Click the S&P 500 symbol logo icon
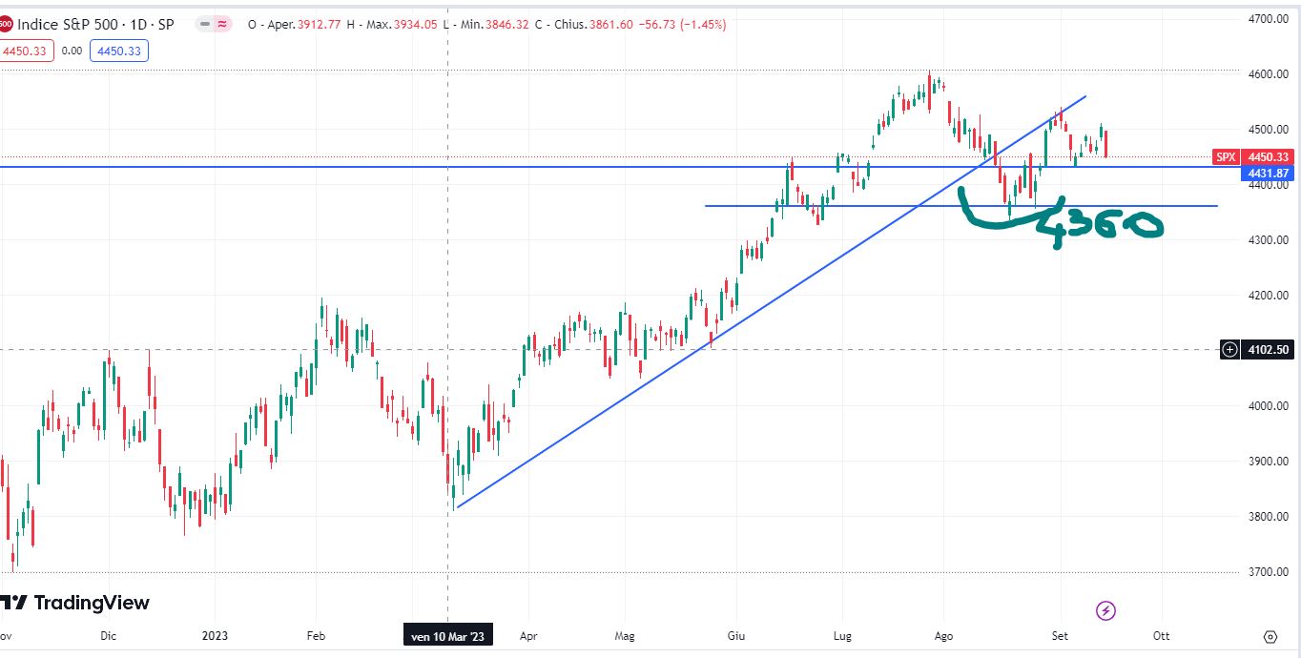The height and width of the screenshot is (658, 1301). tap(5, 24)
